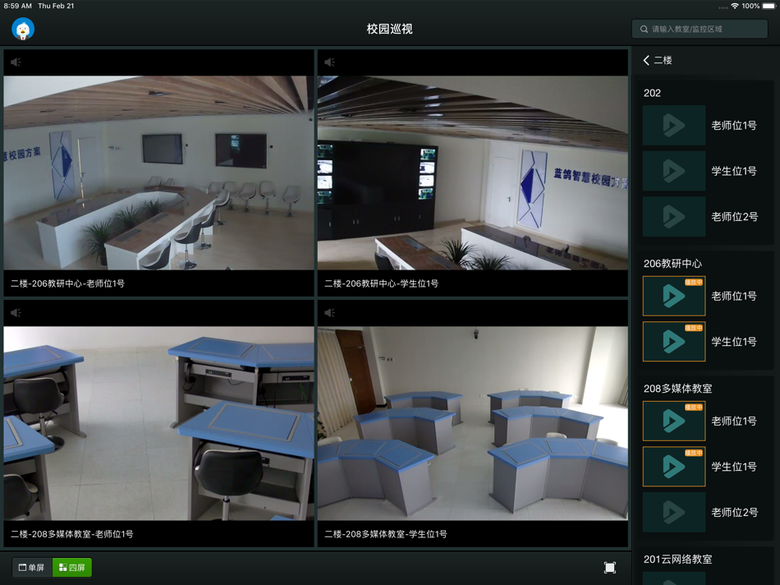The image size is (780, 585).
Task: Click the 202 room heading
Action: 652,93
